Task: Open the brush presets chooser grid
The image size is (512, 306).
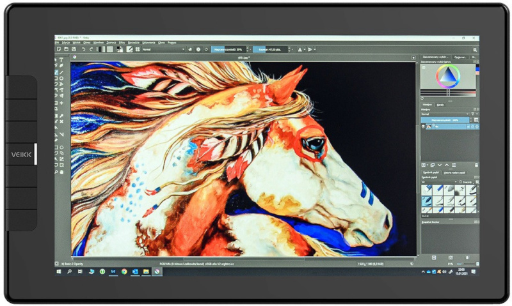Action: tap(138, 49)
